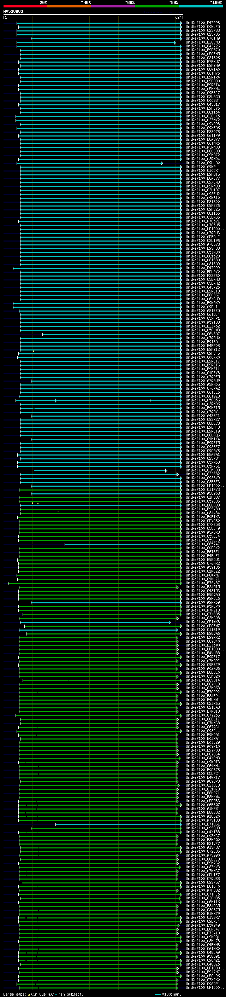Screen dimensions: 226x997
Task: Select the UniRef100_O22682 label
Action: click(203, 474)
